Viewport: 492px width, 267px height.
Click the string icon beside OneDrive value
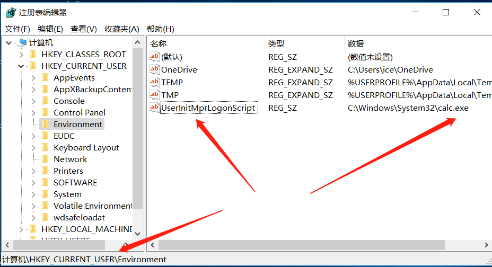pyautogui.click(x=154, y=69)
